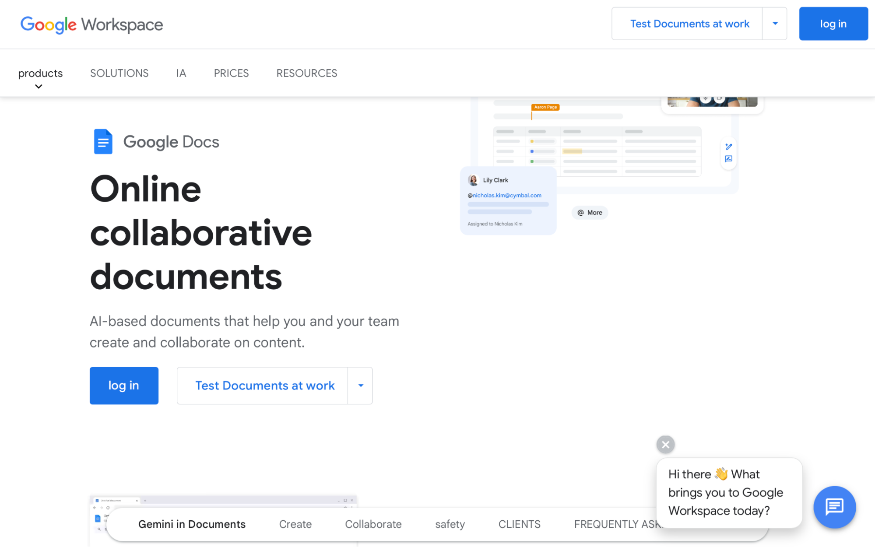875x547 pixels.
Task: Click the products navigation item
Action: [40, 73]
